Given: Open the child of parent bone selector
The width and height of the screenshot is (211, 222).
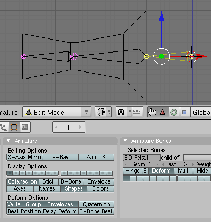Looking at the screenshot, I should pos(197,158).
